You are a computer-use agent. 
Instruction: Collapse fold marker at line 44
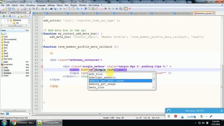click(x=42, y=60)
